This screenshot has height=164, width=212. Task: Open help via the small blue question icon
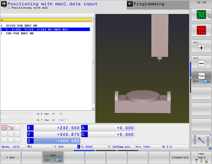(x=210, y=148)
